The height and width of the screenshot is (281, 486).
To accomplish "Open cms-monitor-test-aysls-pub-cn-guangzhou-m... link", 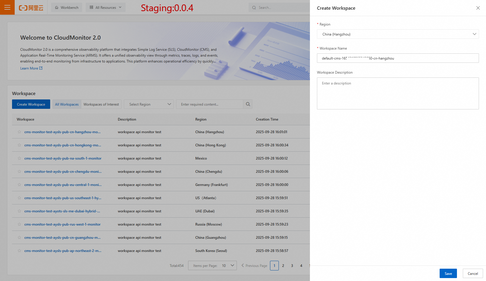I will coord(63,238).
